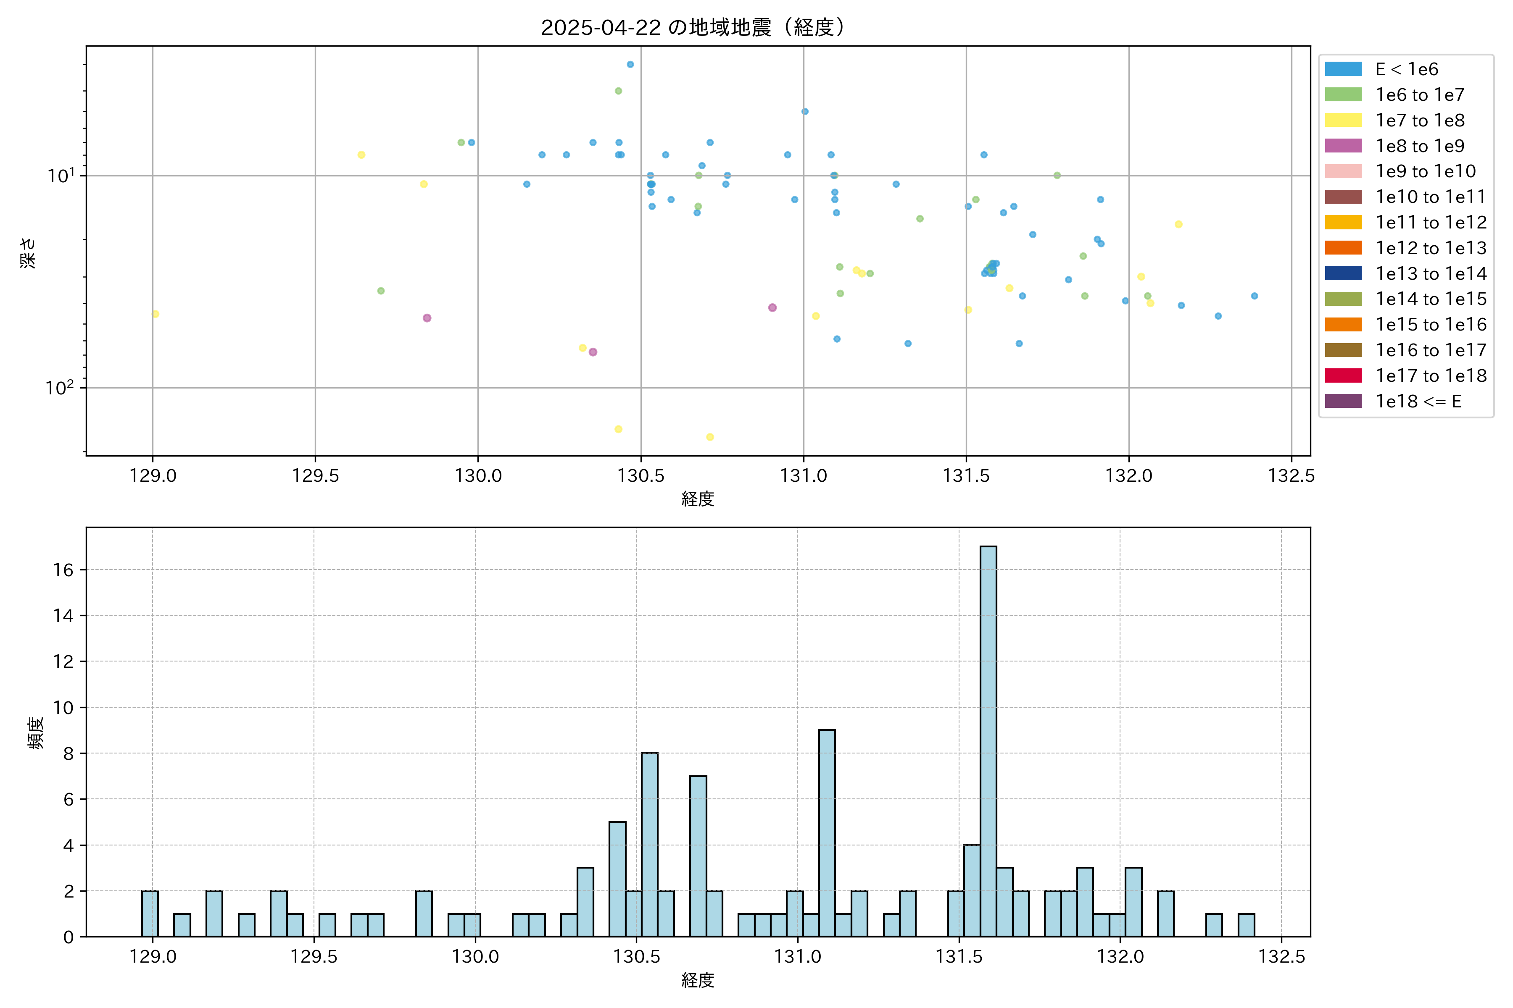This screenshot has height=1008, width=1513.
Task: Click the 経度 label under the scatter plot
Action: [698, 499]
